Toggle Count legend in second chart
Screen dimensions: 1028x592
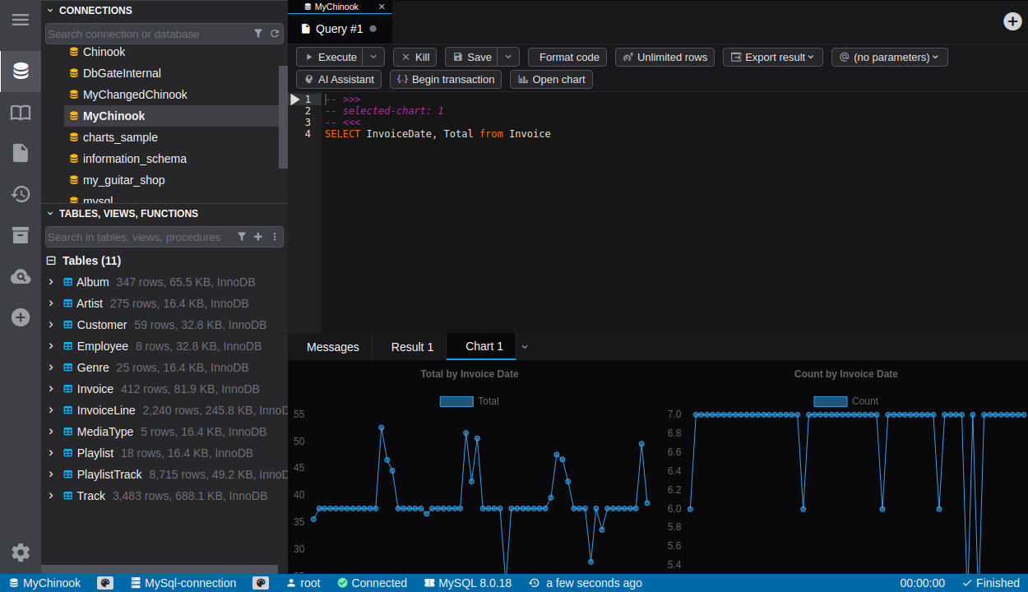[x=830, y=401]
